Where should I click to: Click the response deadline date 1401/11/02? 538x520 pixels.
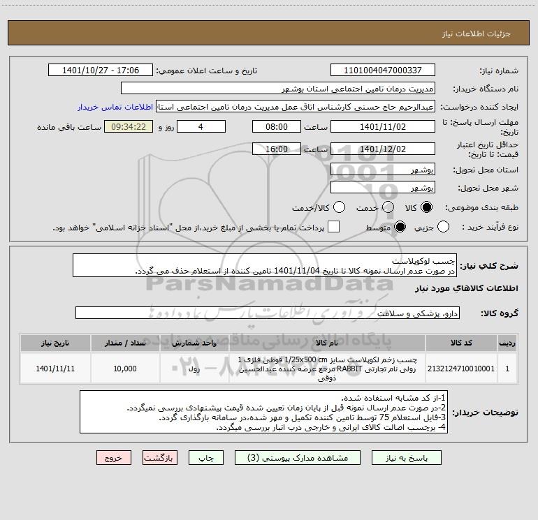tap(383, 126)
